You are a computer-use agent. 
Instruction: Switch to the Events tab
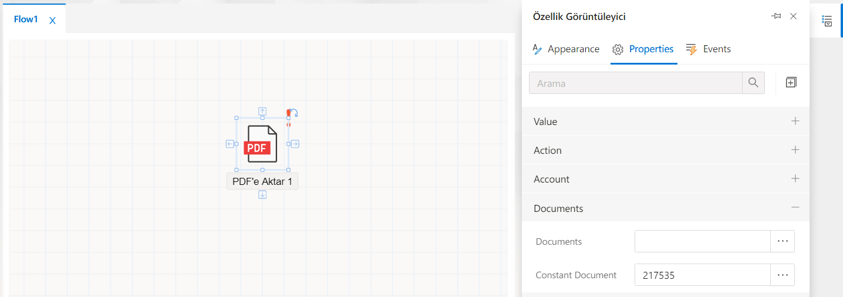pos(709,49)
